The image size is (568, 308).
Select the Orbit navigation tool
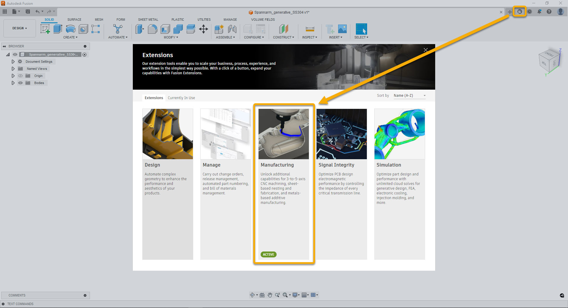click(x=252, y=295)
